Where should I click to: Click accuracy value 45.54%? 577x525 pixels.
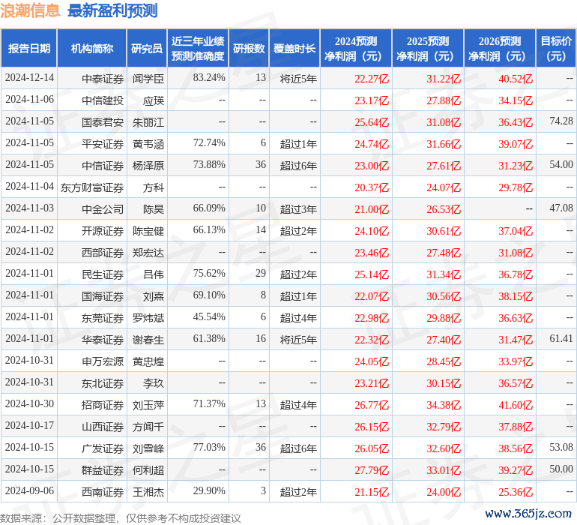point(209,316)
